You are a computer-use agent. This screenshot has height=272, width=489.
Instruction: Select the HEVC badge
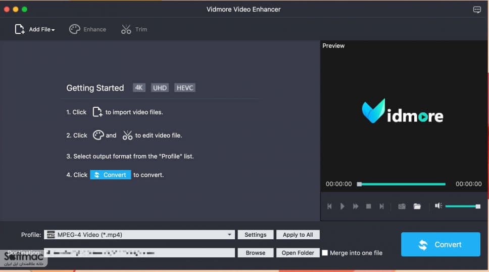[185, 88]
